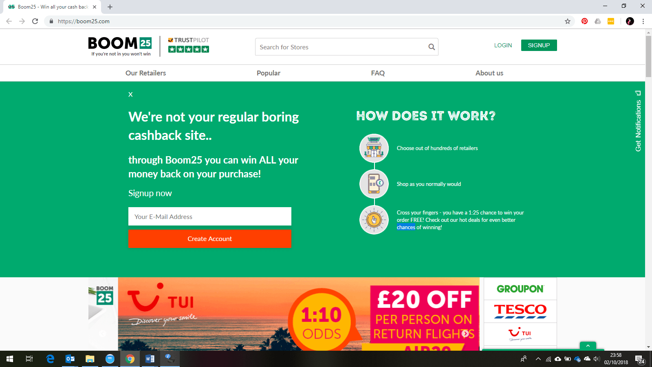The height and width of the screenshot is (367, 652).
Task: Focus the Your E-Mail Address field
Action: pos(210,217)
